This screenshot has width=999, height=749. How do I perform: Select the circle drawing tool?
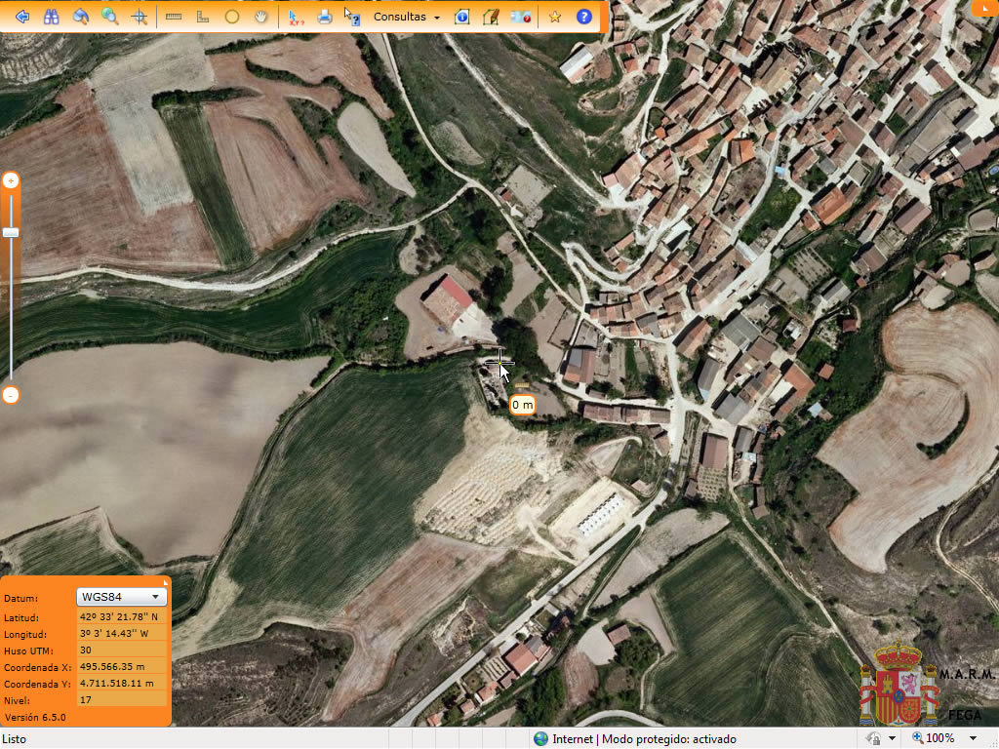232,17
